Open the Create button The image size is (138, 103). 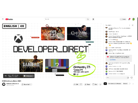(x=123, y=19)
